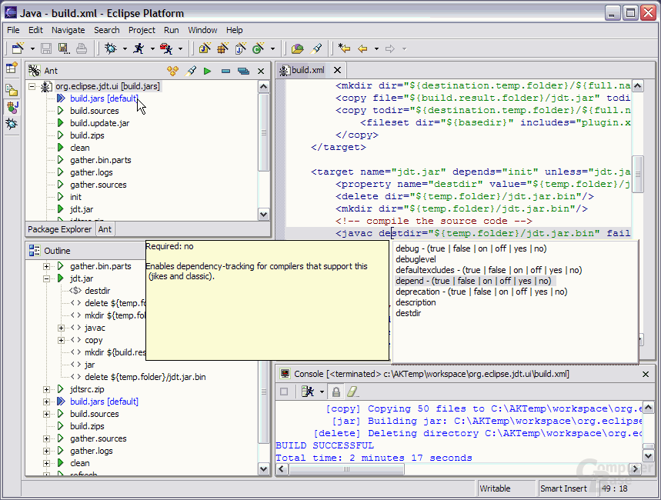Image resolution: width=661 pixels, height=500 pixels.
Task: Open the Debug dropdown arrow
Action: click(125, 49)
